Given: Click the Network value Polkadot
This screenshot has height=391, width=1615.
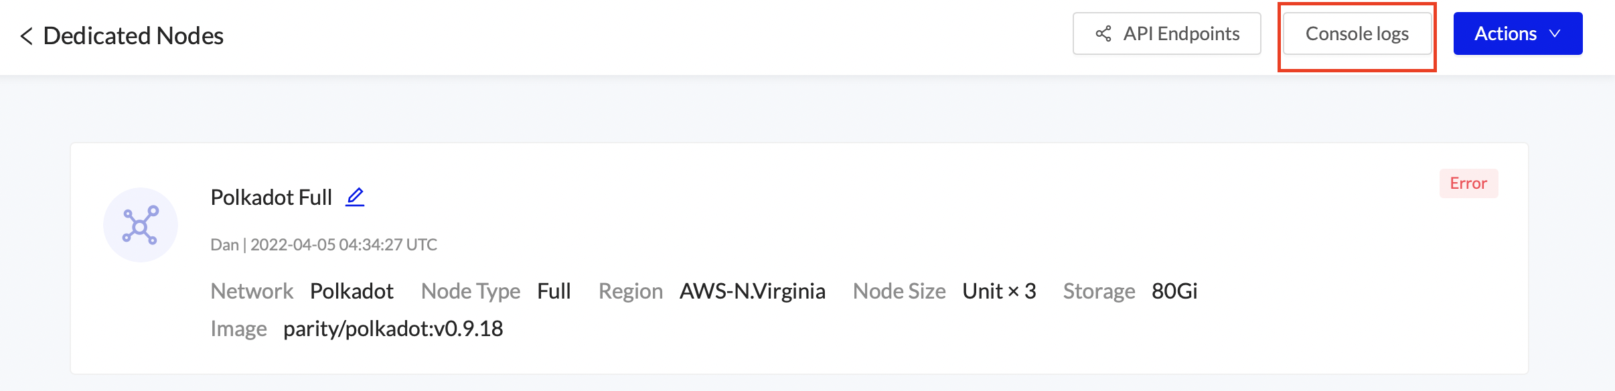Looking at the screenshot, I should click(352, 291).
